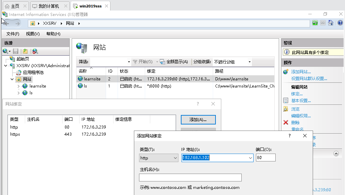Click the create new connection globe icon
The image size is (345, 195).
(6, 51)
